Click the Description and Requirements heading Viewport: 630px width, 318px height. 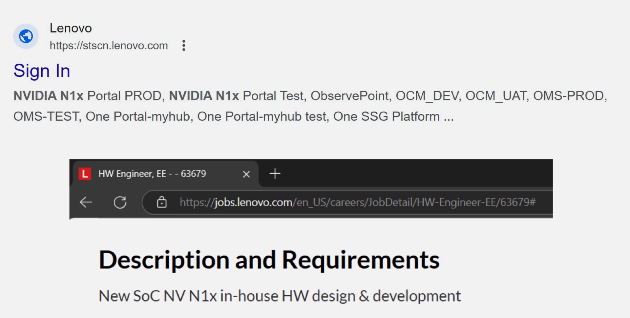pyautogui.click(x=269, y=260)
